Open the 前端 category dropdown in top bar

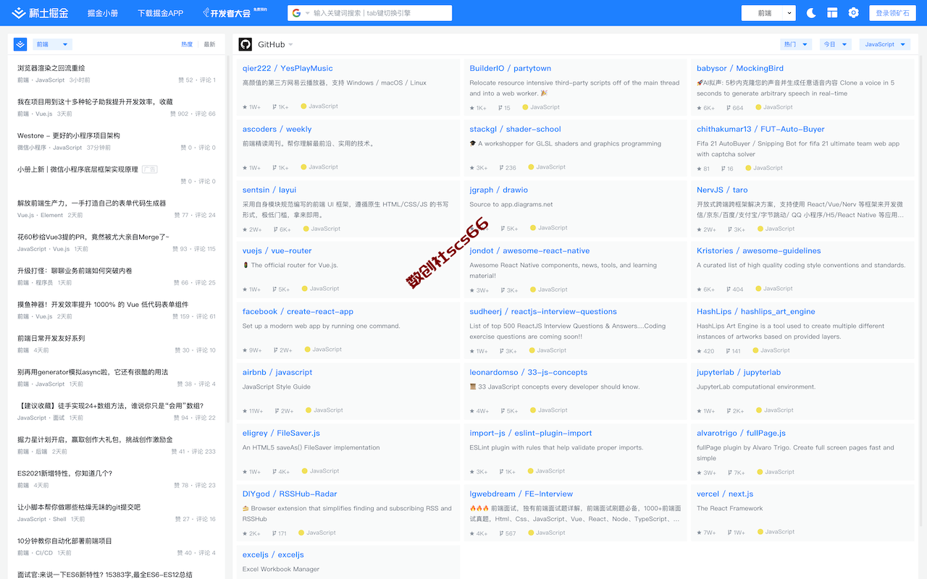click(x=768, y=13)
